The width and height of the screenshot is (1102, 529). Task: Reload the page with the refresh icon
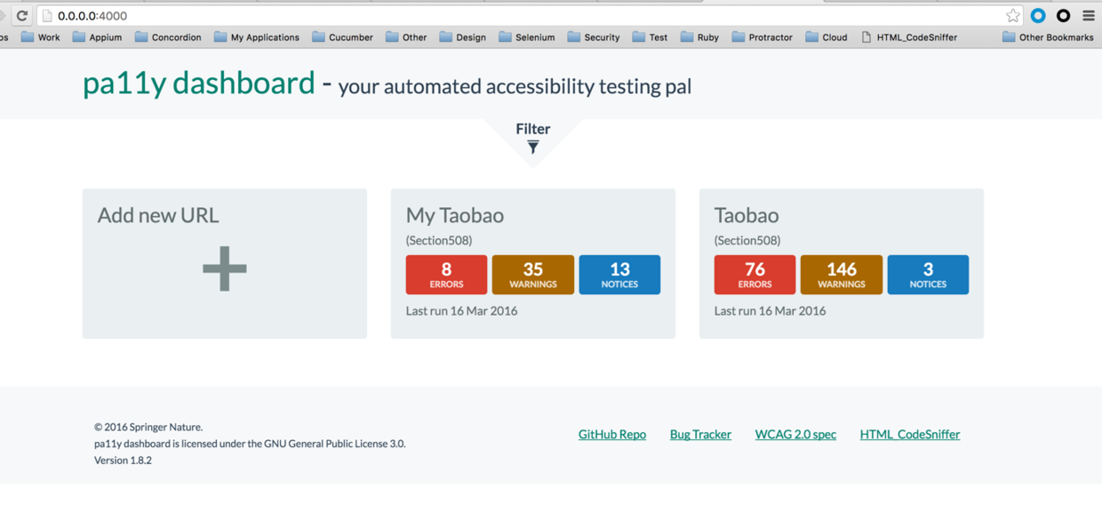coord(22,16)
